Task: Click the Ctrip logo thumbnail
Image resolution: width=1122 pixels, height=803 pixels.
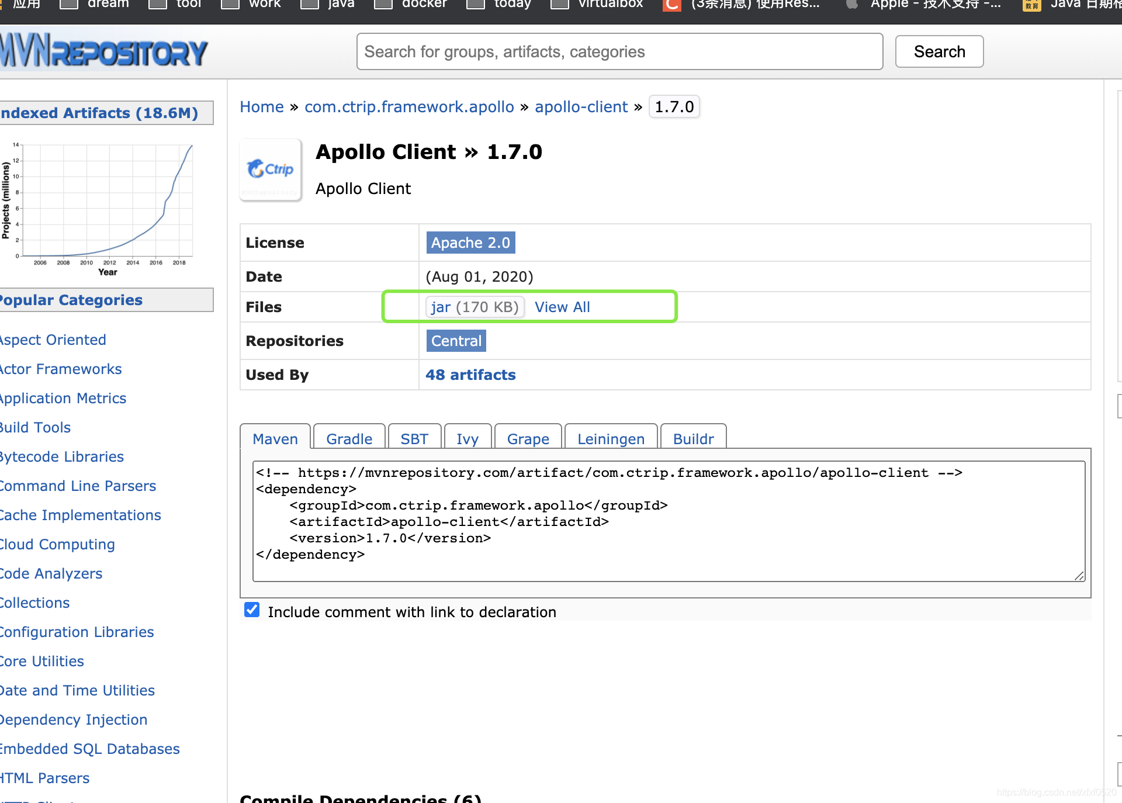Action: click(x=271, y=169)
